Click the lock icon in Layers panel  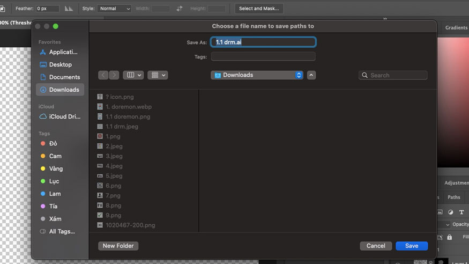click(x=450, y=237)
